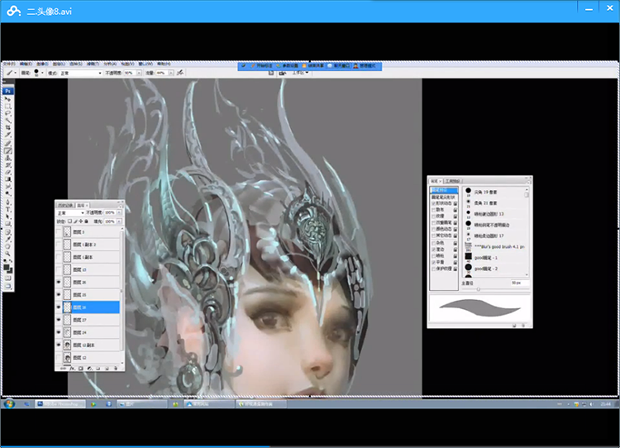Image resolution: width=620 pixels, height=448 pixels.
Task: Click the add layer style fx icon
Action: 72,368
